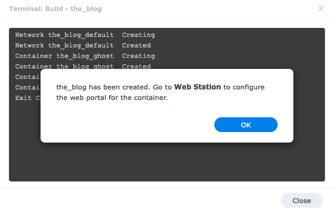Click the 'Container the_blog_ghost Creating' output line
The image size is (335, 212).
click(85, 56)
